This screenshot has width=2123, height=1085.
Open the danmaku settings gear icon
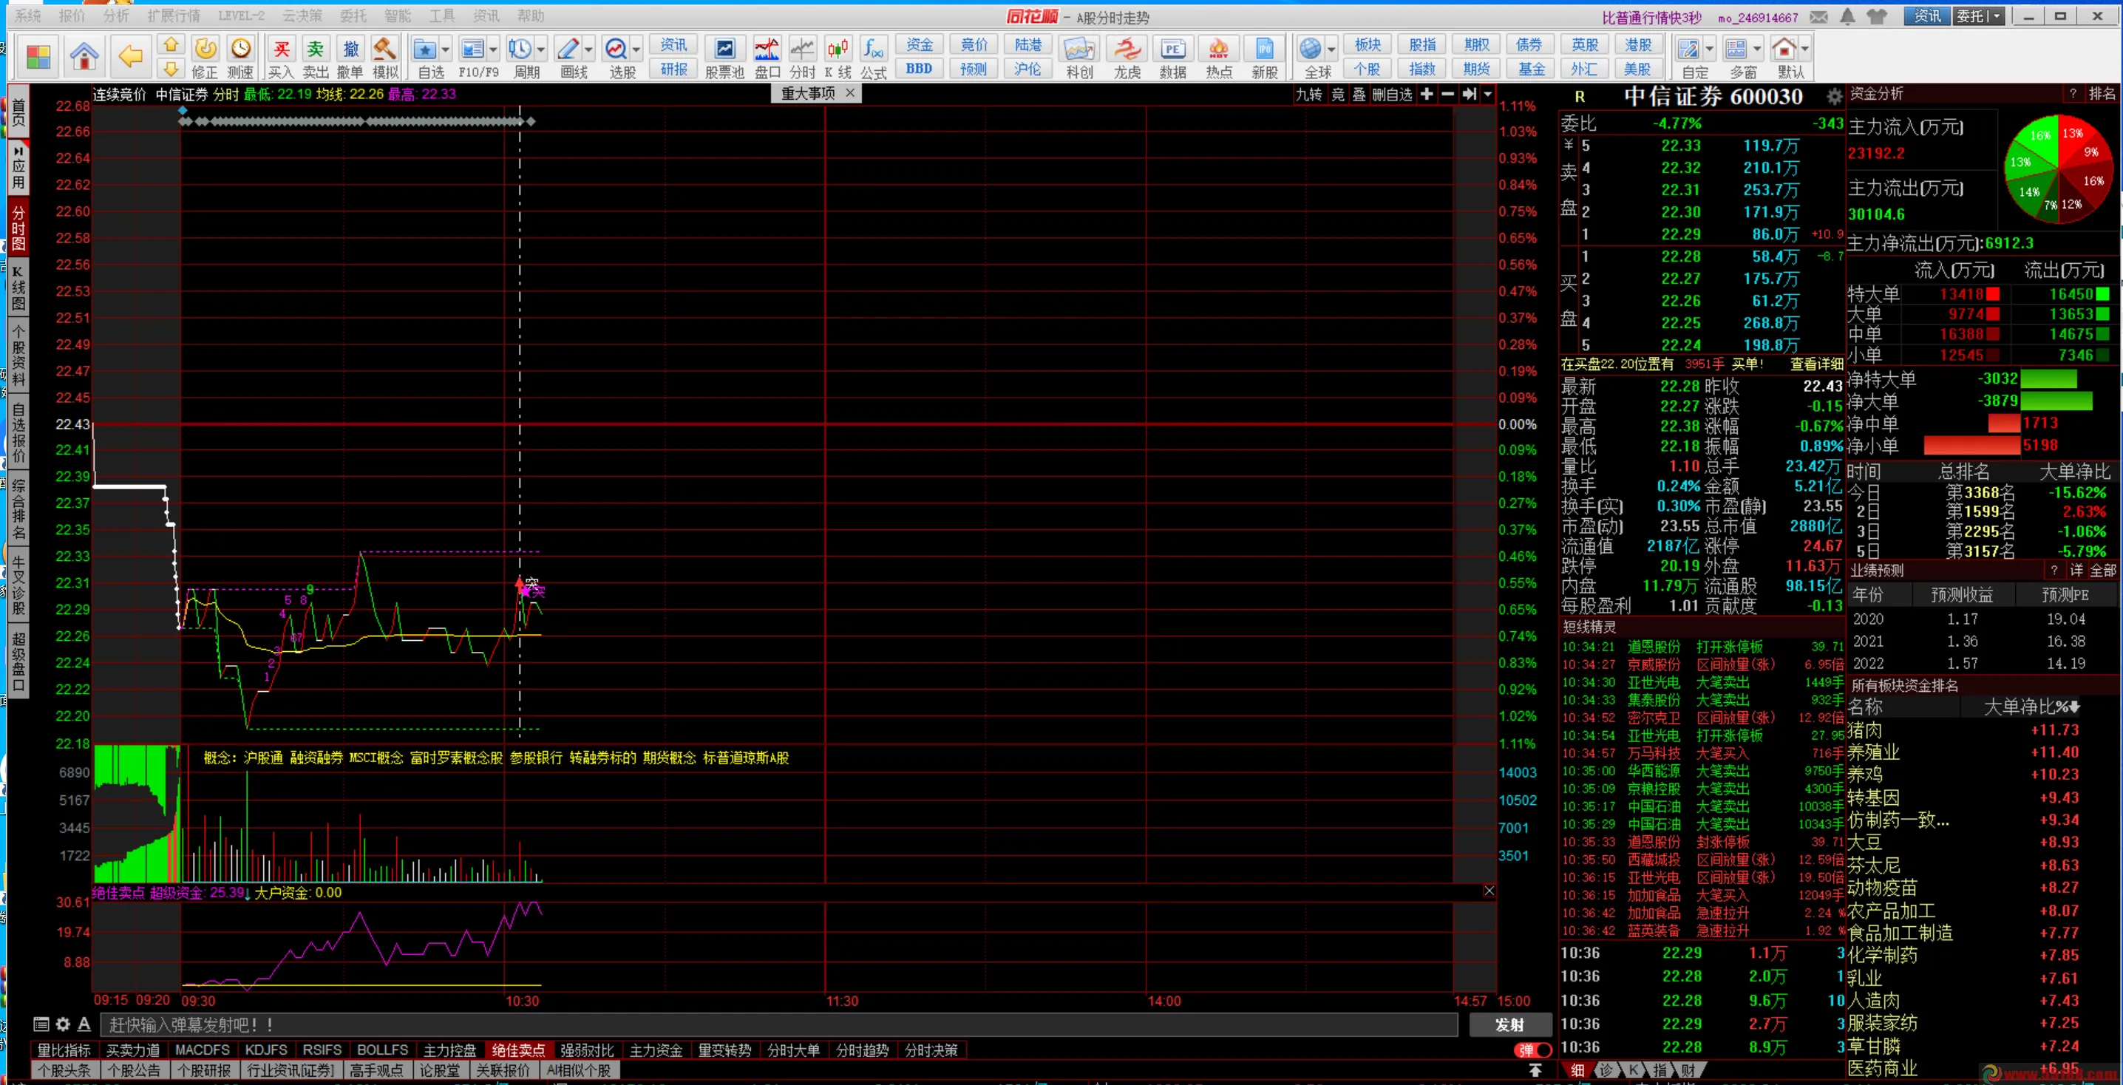click(x=63, y=1024)
